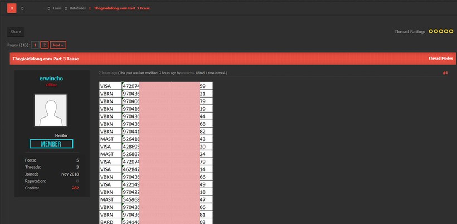Click the #1 post permalink
The width and height of the screenshot is (457, 224).
click(x=445, y=73)
